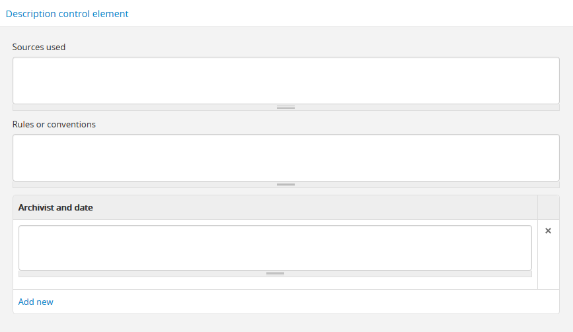The width and height of the screenshot is (573, 332).
Task: Click into Rules or conventions text area
Action: coord(286,158)
